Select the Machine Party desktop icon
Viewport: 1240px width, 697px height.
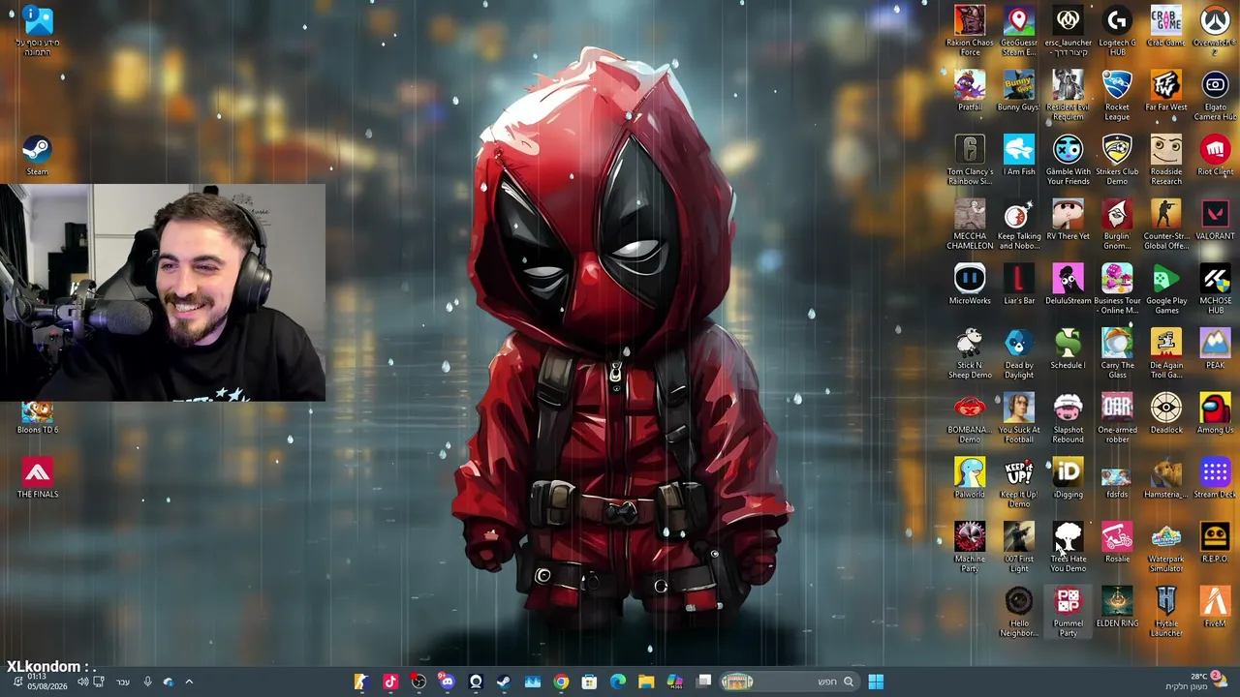click(x=970, y=548)
